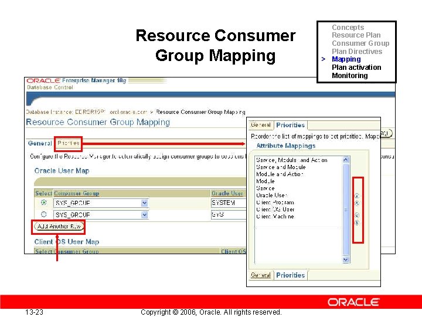Select the General tab on the mapping page
The image size is (422, 317).
pyautogui.click(x=40, y=143)
